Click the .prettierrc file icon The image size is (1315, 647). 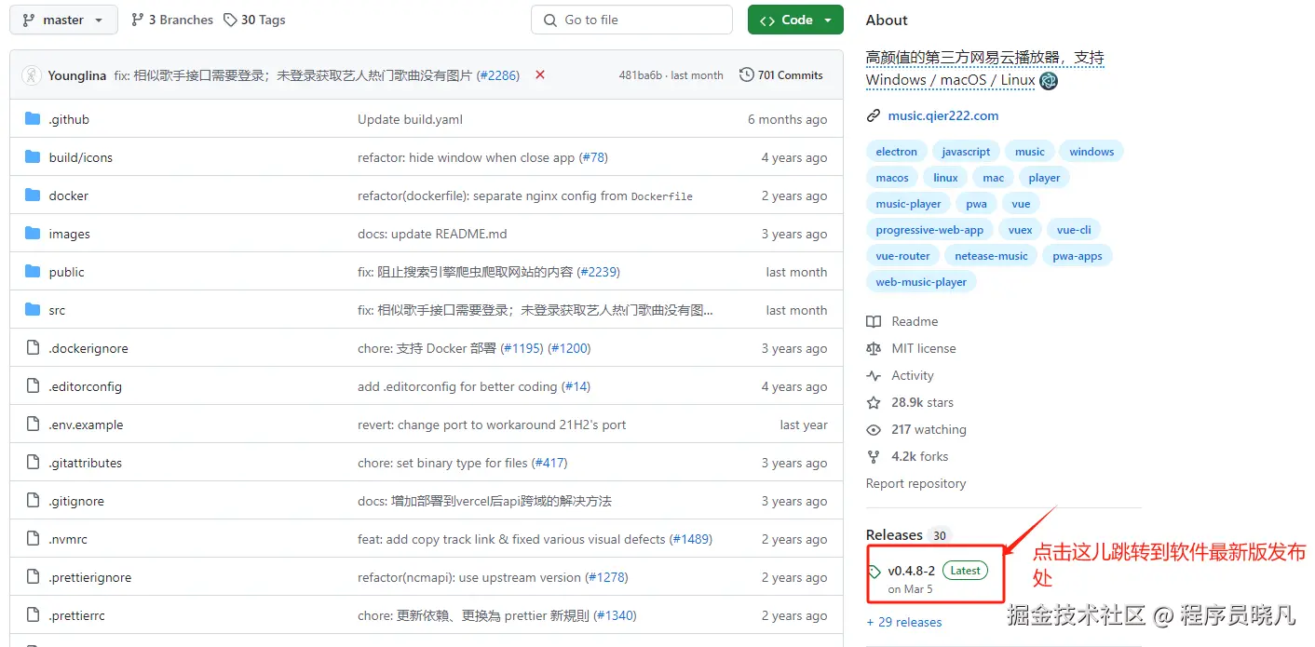[34, 615]
